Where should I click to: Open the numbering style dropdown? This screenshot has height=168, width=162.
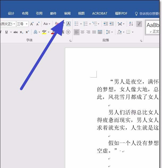point(90,24)
